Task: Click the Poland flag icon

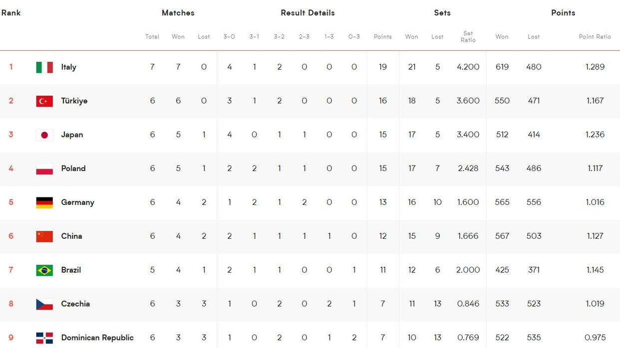Action: (44, 169)
